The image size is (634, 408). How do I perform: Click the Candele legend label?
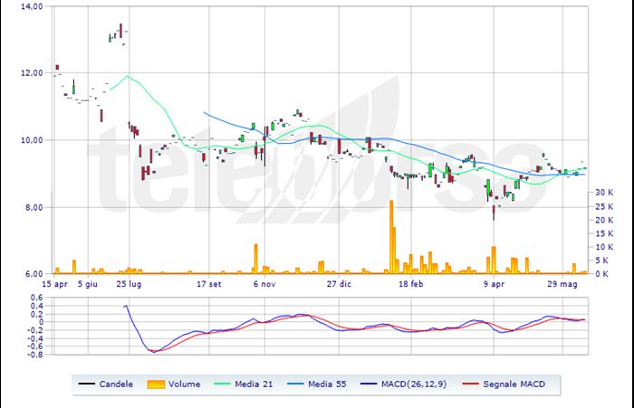pos(116,384)
